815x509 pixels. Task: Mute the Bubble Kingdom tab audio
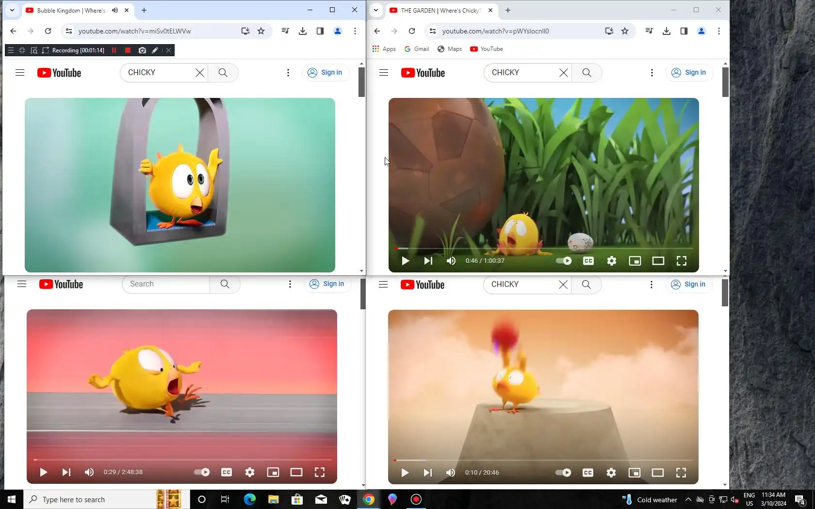point(115,10)
